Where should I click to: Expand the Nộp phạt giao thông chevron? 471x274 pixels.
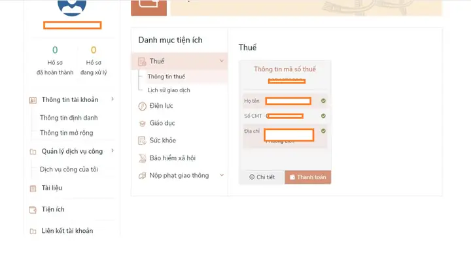[x=222, y=175]
